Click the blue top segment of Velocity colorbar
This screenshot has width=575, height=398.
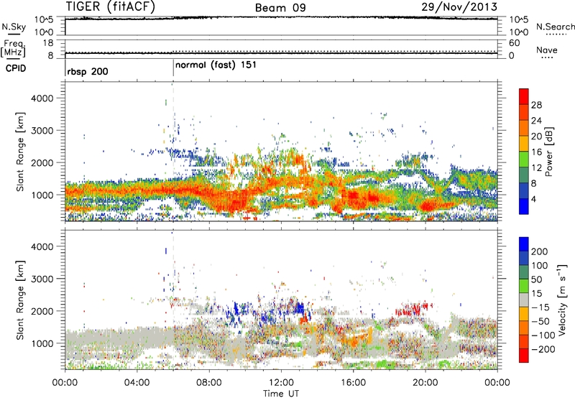tap(524, 244)
